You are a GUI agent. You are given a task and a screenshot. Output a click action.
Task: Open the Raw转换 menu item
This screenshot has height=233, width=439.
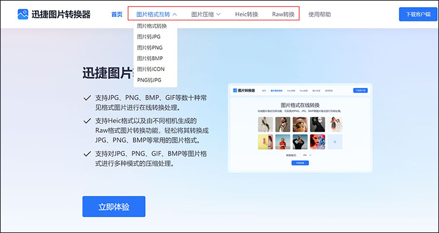[283, 14]
